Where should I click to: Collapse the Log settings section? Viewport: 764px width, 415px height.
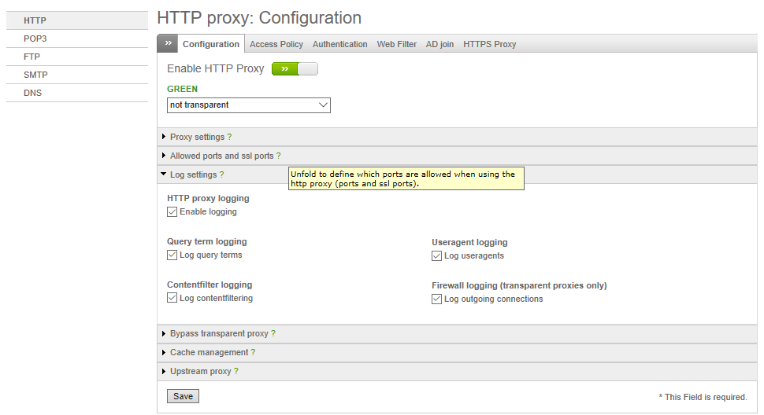click(x=457, y=174)
